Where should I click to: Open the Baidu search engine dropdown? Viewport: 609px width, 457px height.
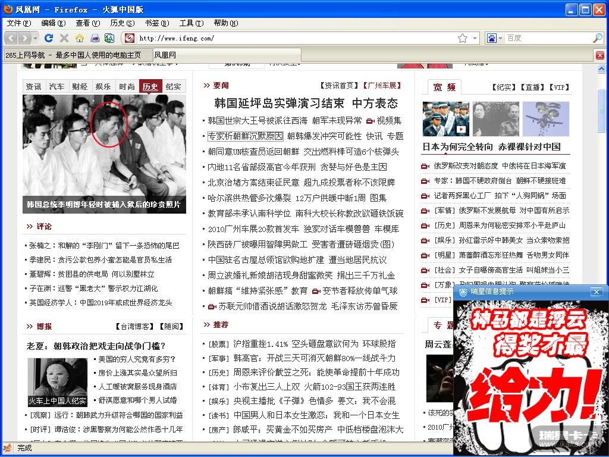point(494,38)
